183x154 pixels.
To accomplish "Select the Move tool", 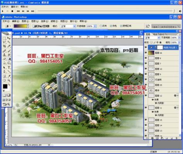I will click(9, 38).
